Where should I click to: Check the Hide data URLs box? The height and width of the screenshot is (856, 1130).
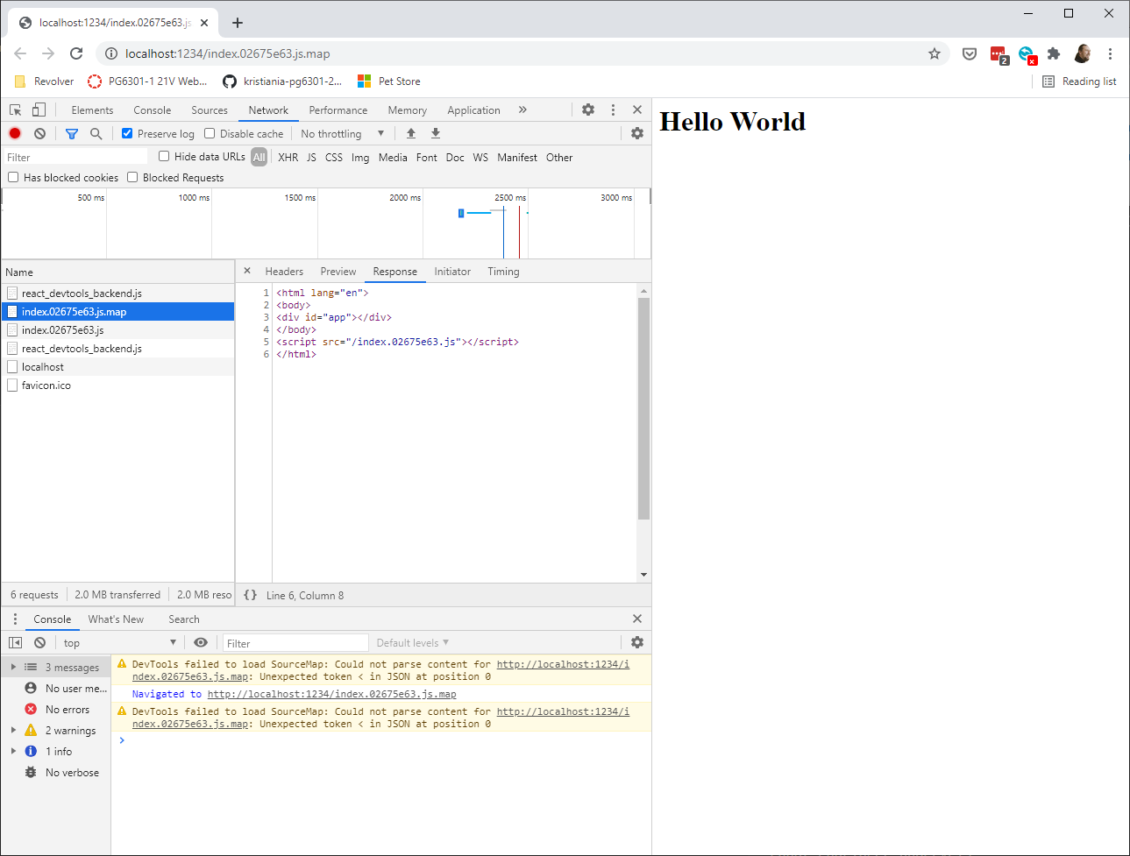(163, 156)
